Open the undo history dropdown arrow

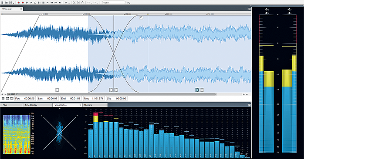(x=91, y=3)
